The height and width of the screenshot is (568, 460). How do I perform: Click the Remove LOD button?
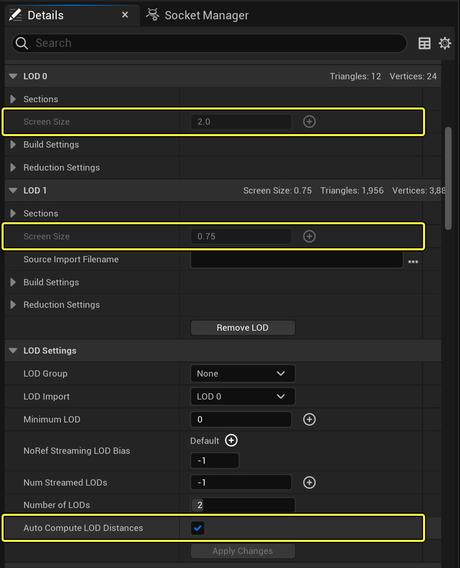coord(243,328)
